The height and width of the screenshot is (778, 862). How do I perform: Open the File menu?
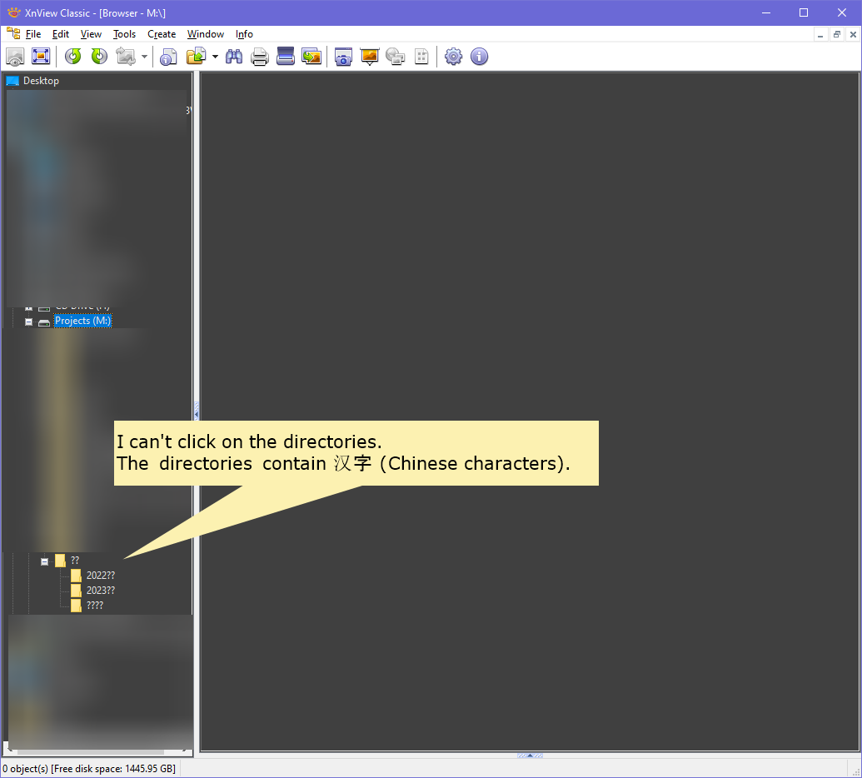(33, 34)
